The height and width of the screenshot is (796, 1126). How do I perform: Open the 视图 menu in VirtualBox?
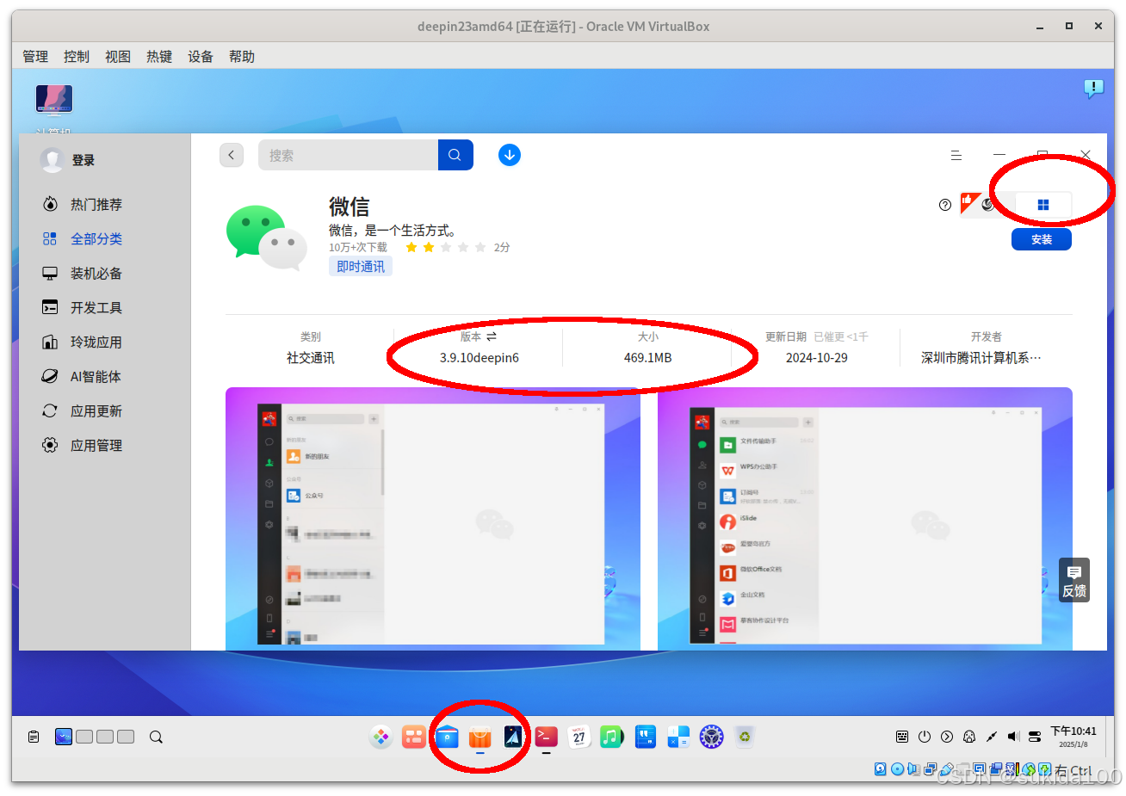[x=118, y=57]
